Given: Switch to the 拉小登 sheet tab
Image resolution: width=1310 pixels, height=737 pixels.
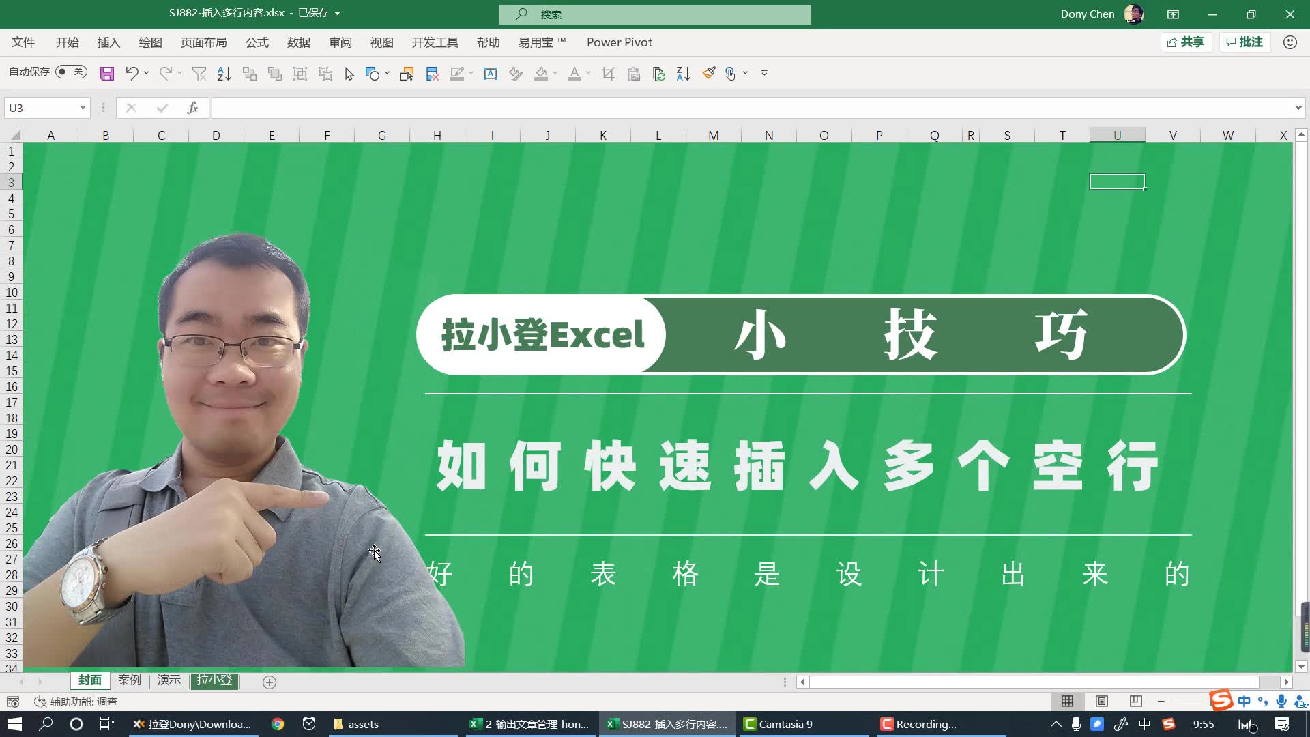Looking at the screenshot, I should 214,680.
